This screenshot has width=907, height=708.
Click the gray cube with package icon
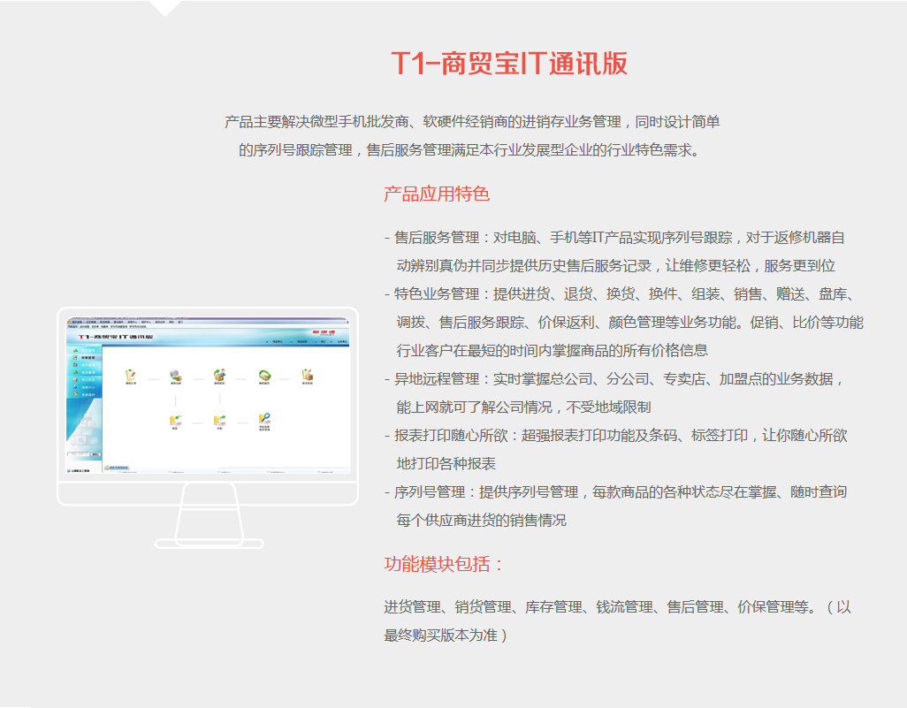pos(175,375)
